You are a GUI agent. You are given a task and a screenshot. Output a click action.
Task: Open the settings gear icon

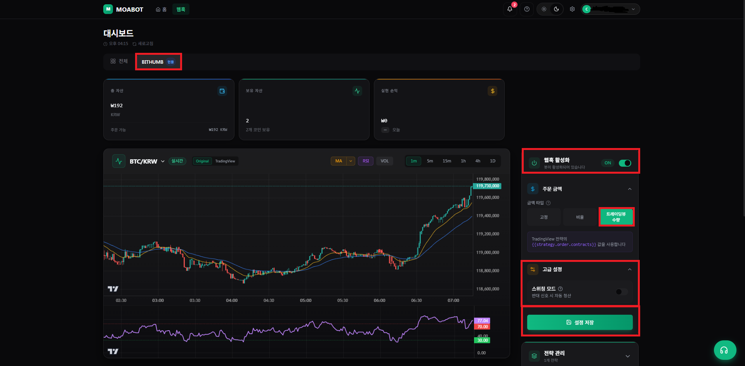point(572,9)
